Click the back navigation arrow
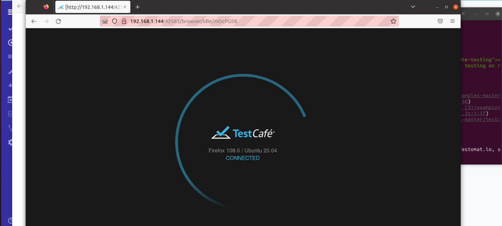502x226 pixels. tap(34, 21)
